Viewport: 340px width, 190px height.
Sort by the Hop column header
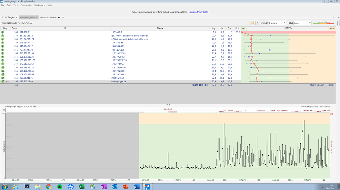click(5, 28)
